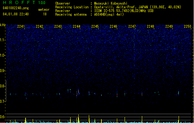Click the Observer label
Image resolution: width=194 pixels, height=123 pixels.
[x=63, y=3]
